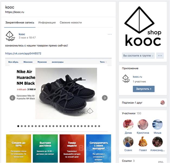170x163 pixels.
Task: Click the next slide arrow in carousel
Action: point(105,98)
